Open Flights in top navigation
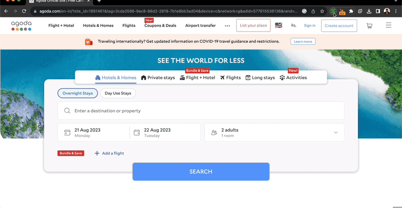Viewport: 402px width, 208px height. coord(129,26)
